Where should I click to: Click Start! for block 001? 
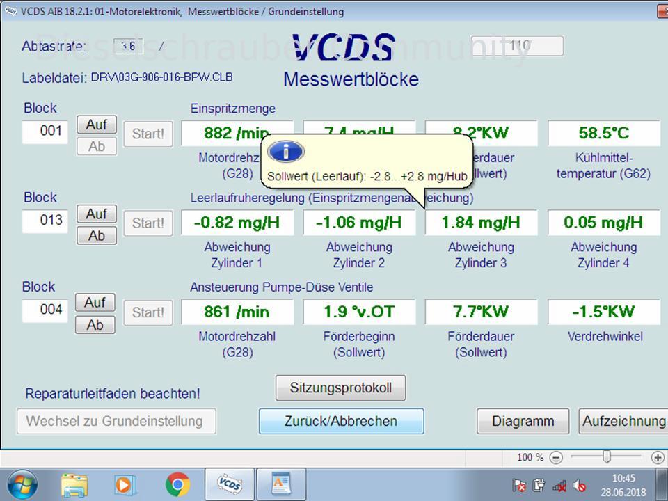(x=148, y=134)
